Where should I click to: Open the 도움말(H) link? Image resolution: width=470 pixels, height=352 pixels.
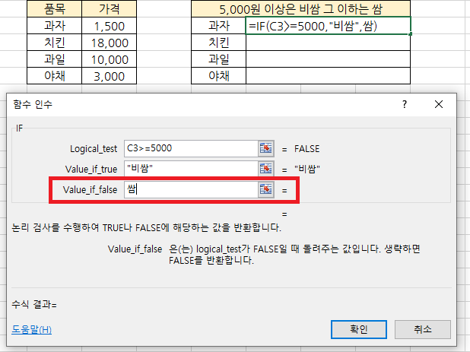pos(31,329)
